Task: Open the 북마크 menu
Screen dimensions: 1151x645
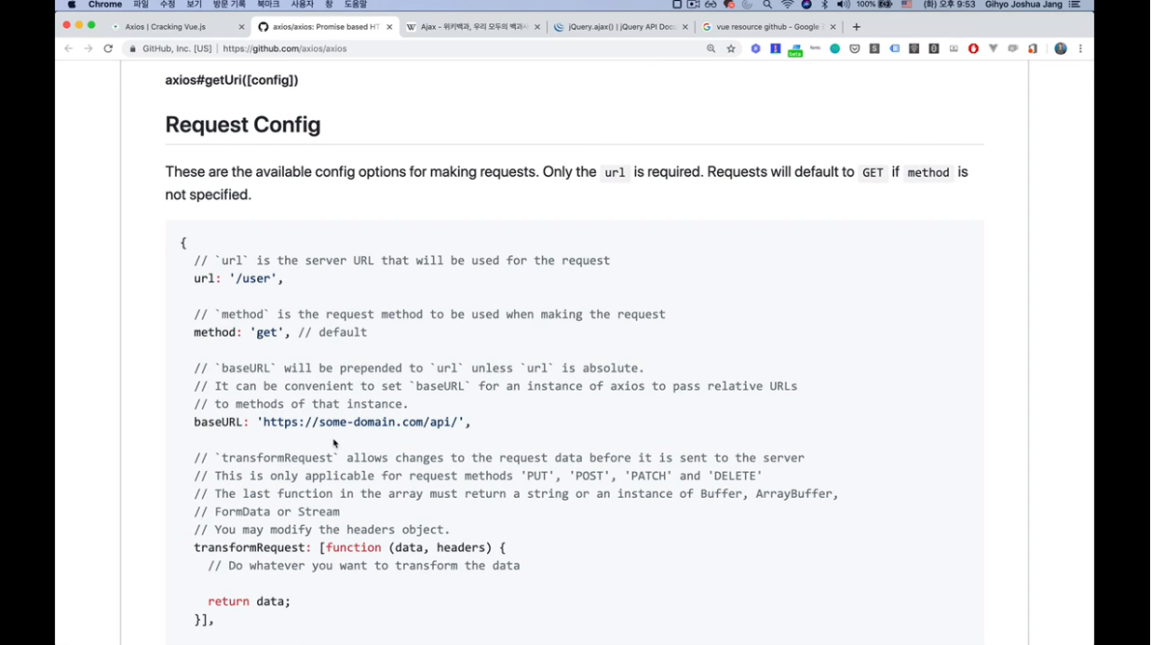Action: [x=268, y=5]
